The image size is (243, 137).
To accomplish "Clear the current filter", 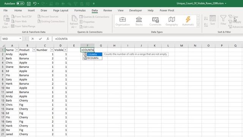I will coord(234,17).
